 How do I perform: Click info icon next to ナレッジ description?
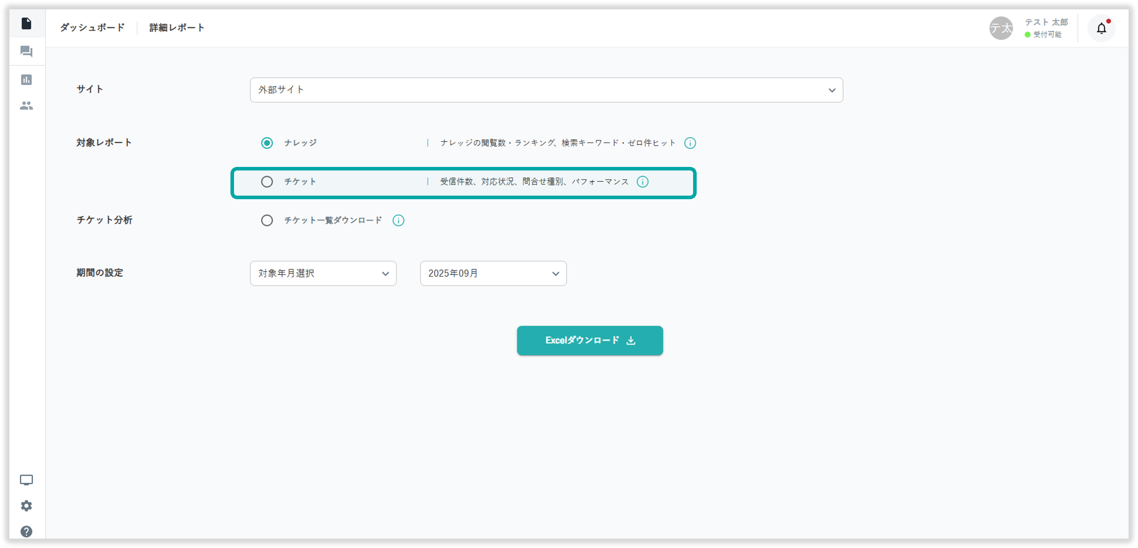point(690,143)
